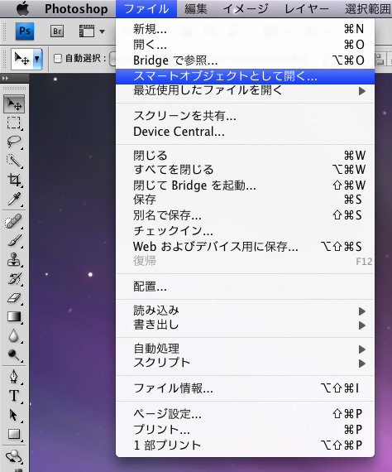This screenshot has width=392, height=472.
Task: Select the Path Selection tool
Action: point(14,415)
